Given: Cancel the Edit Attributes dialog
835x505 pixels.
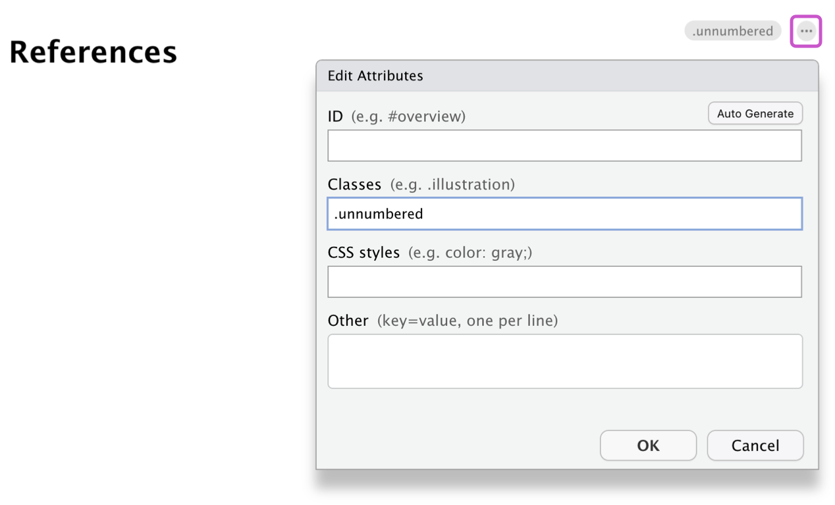Looking at the screenshot, I should (755, 445).
